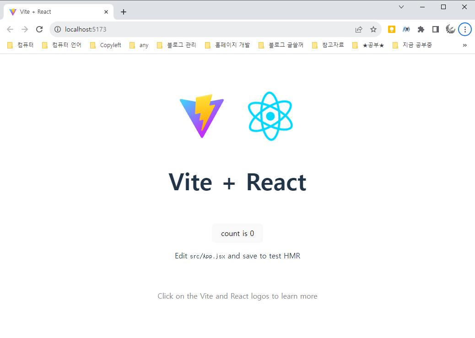475x338 pixels.
Task: Open the 컴퓨터 언어 bookmark folder
Action: point(62,45)
